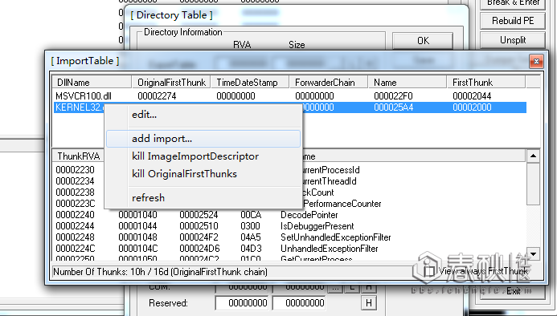The width and height of the screenshot is (557, 316).
Task: Click the Name value 000025A4
Action: (x=393, y=107)
